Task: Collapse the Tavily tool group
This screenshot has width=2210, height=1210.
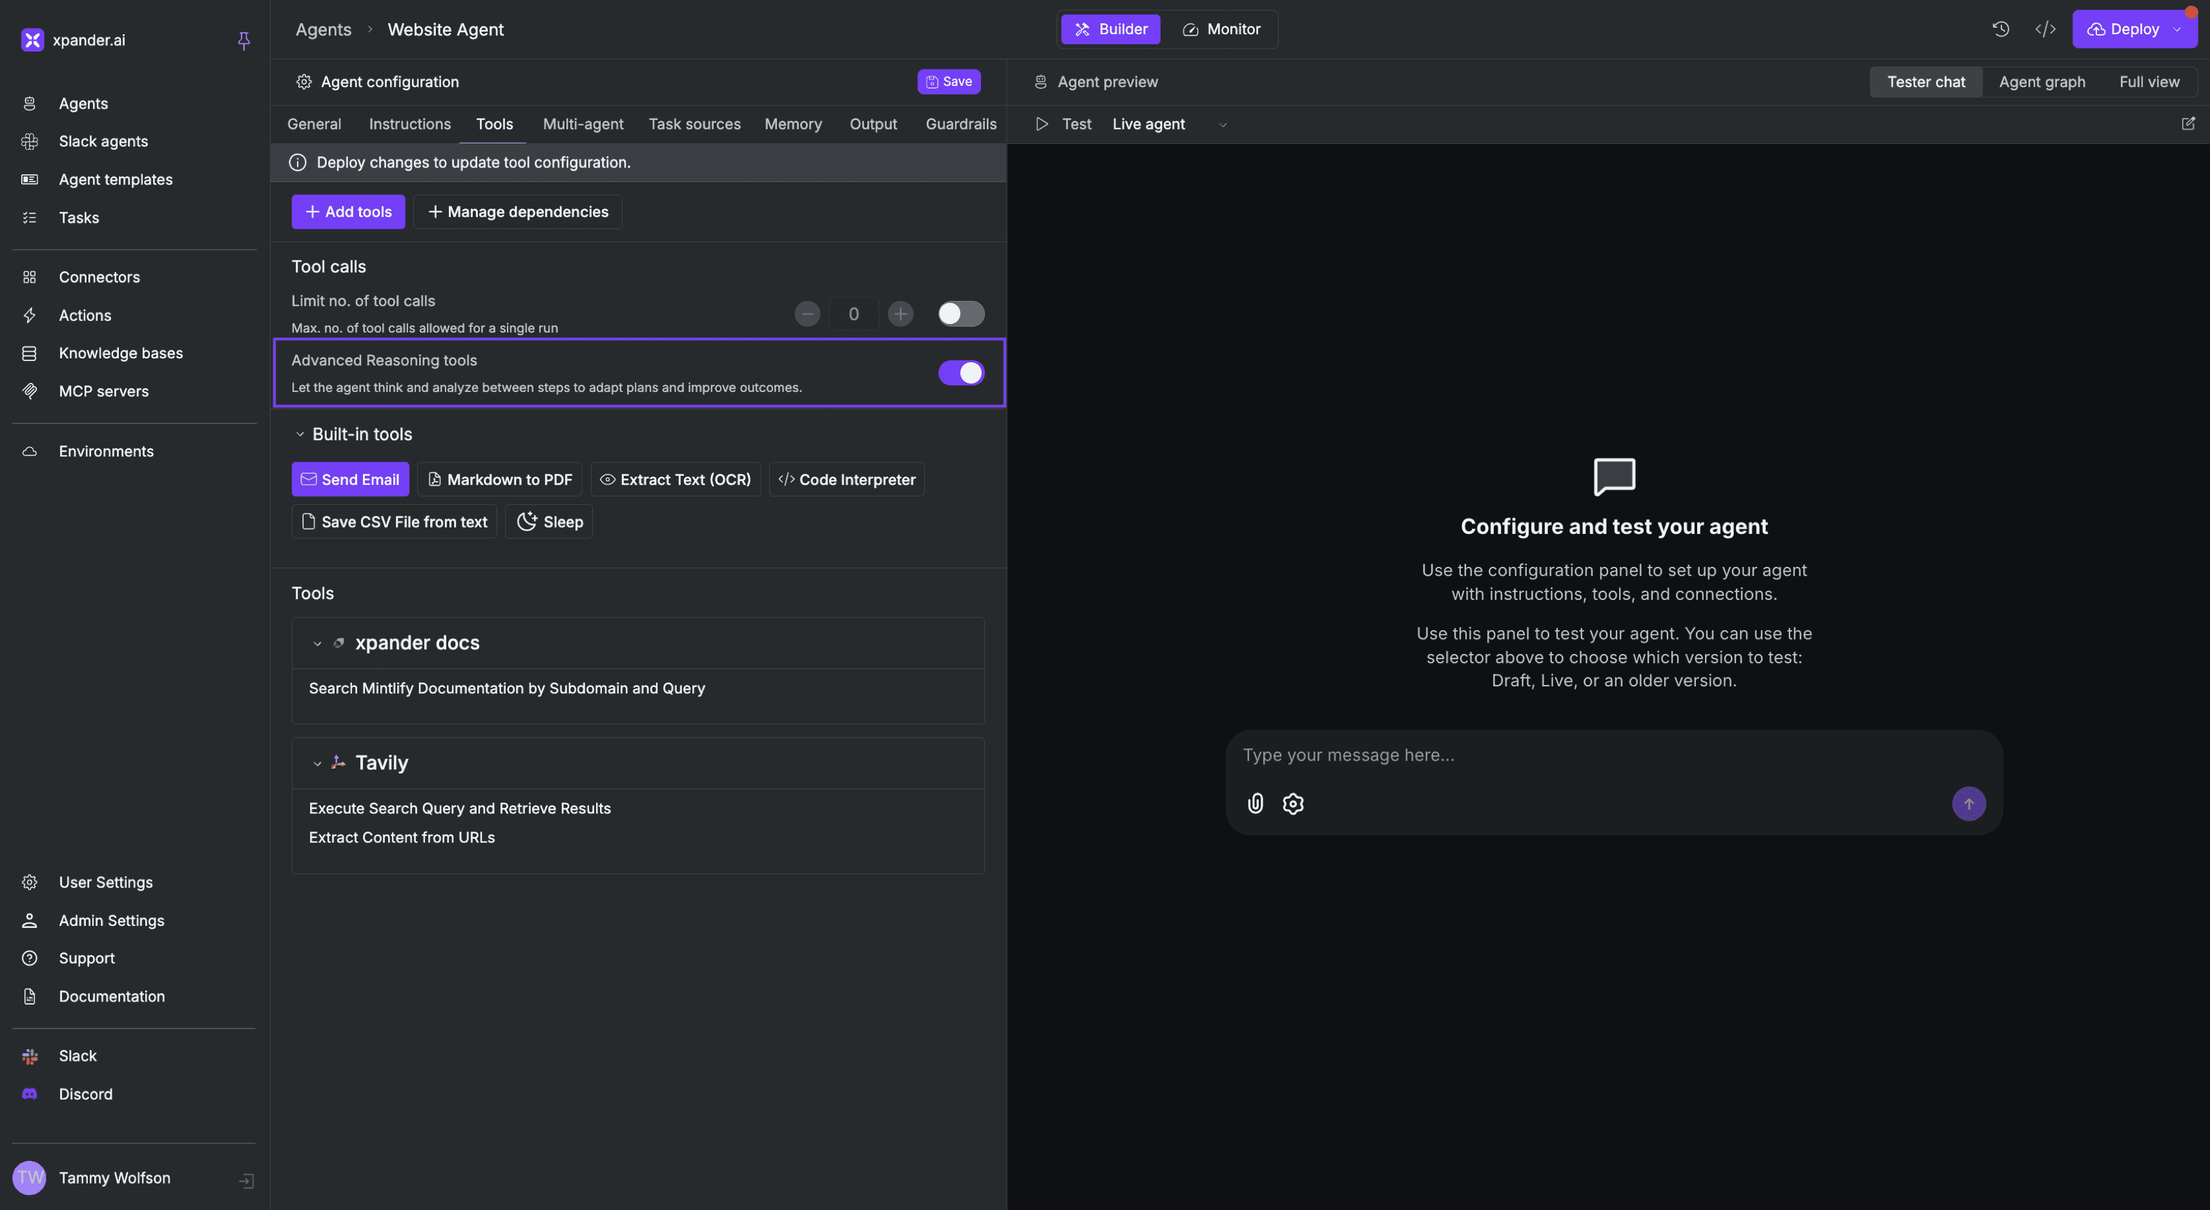Action: [318, 763]
